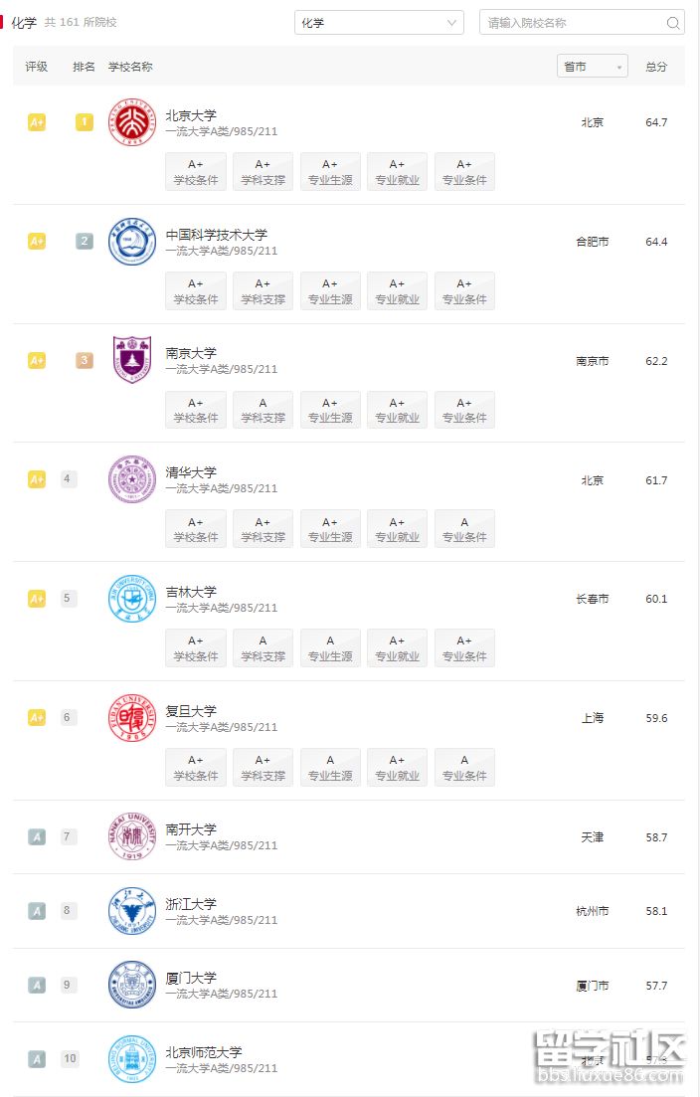Click the Jilin University logo

coord(131,599)
